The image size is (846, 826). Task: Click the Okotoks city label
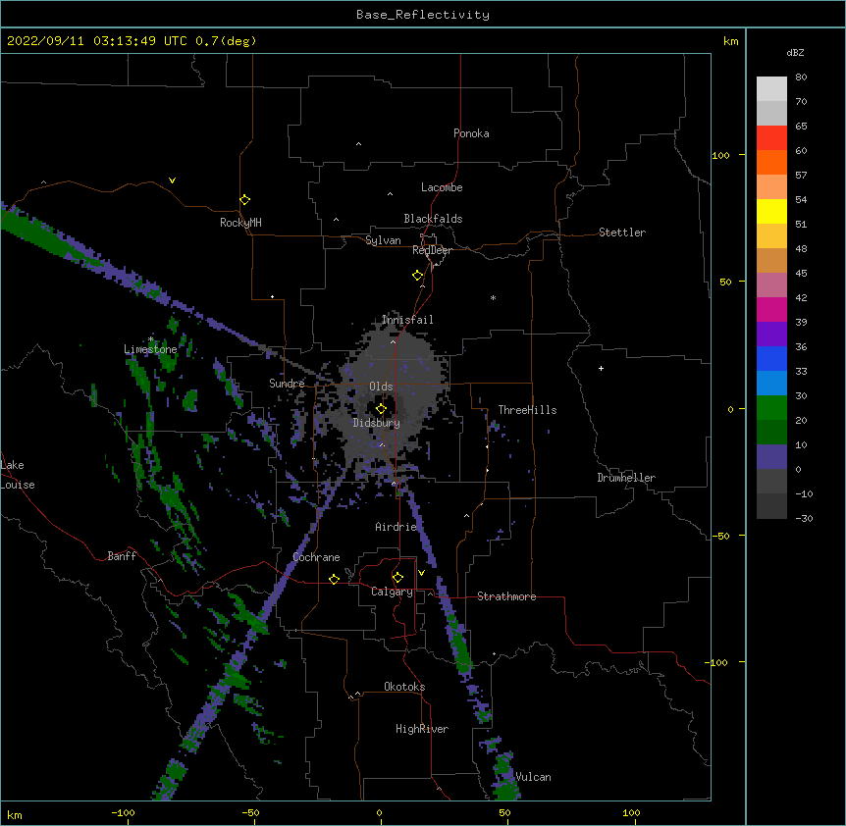click(404, 687)
